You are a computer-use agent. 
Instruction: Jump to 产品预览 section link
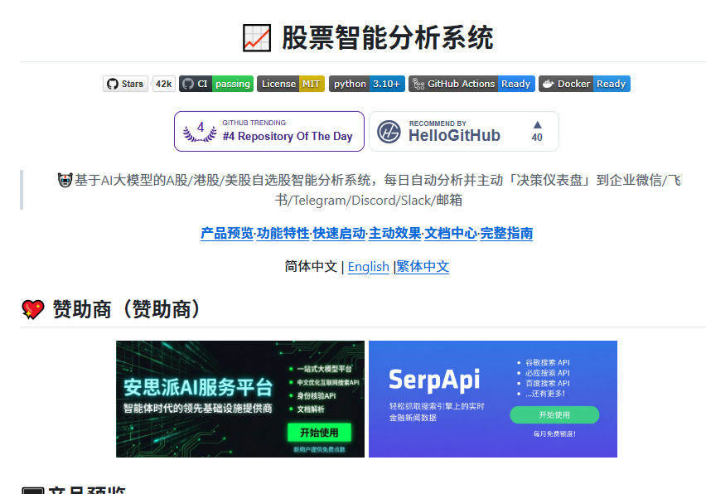coord(227,233)
